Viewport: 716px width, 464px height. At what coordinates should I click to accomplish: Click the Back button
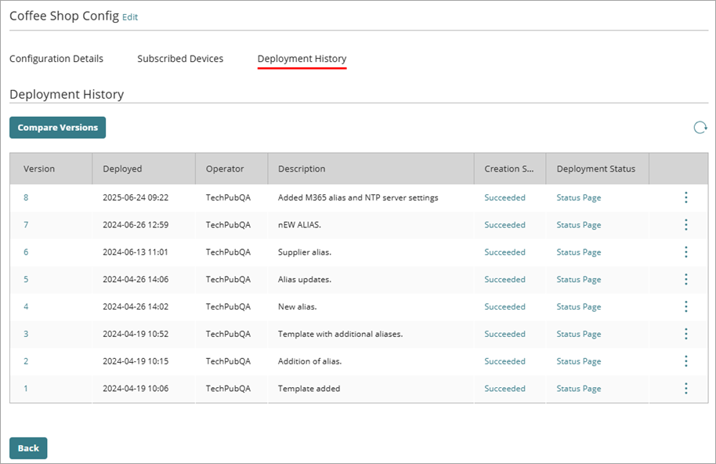[28, 448]
